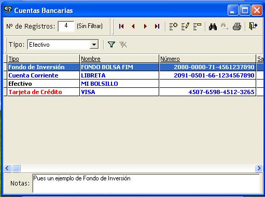
Task: Select the Efectivo type cell
Action: 44,84
